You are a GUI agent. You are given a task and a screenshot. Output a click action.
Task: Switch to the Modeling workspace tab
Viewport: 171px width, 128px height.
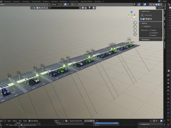(x=7, y=1)
